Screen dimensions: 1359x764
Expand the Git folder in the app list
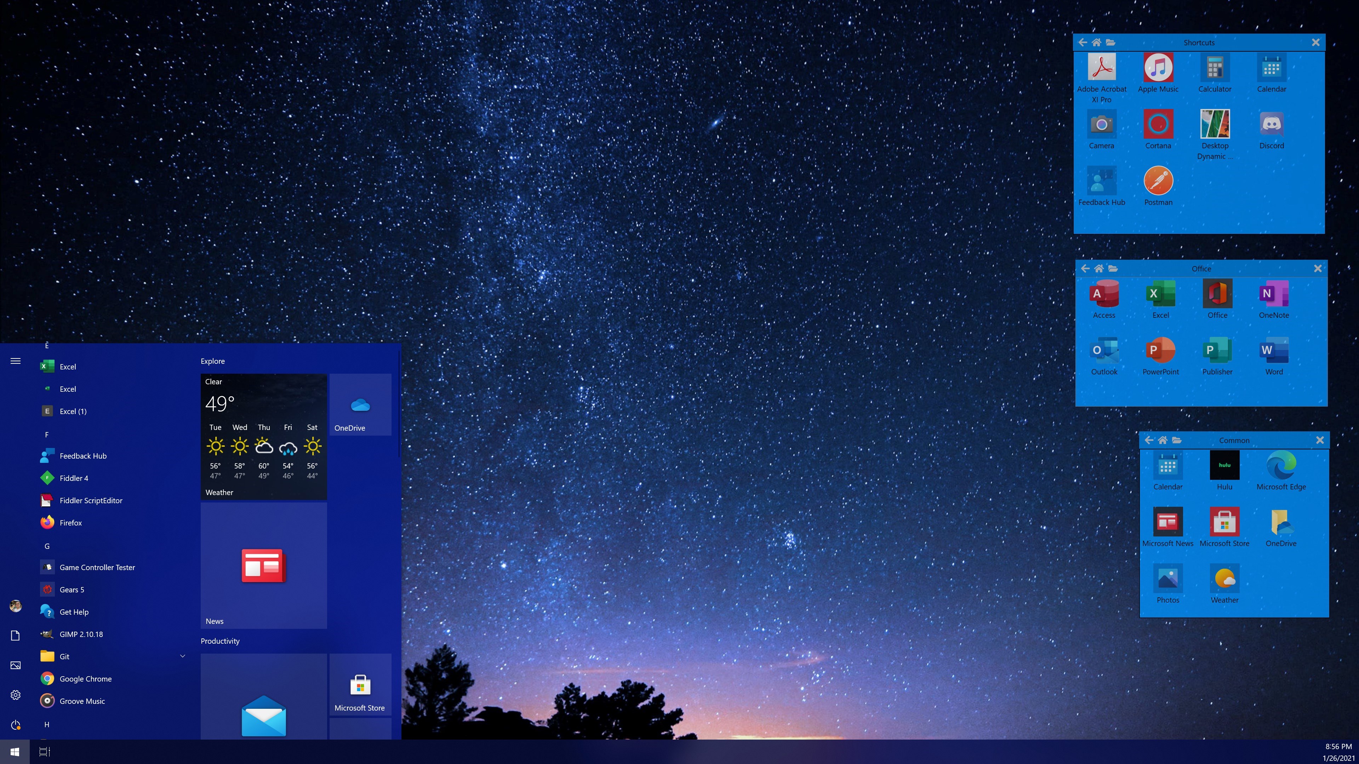[x=183, y=656]
